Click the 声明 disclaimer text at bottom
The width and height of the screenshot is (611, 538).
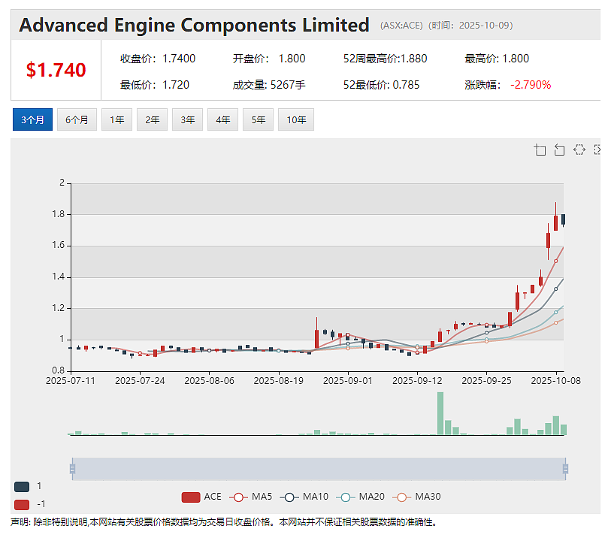tap(224, 522)
